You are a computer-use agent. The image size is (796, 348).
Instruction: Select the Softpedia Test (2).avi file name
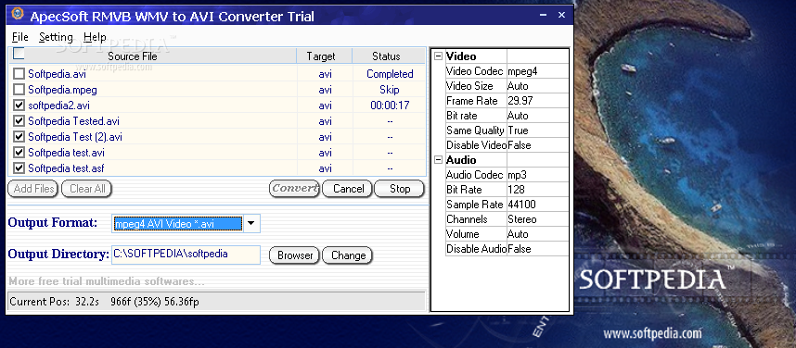pyautogui.click(x=75, y=137)
